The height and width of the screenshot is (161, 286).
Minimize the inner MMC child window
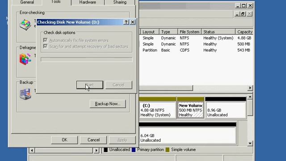(x=237, y=14)
